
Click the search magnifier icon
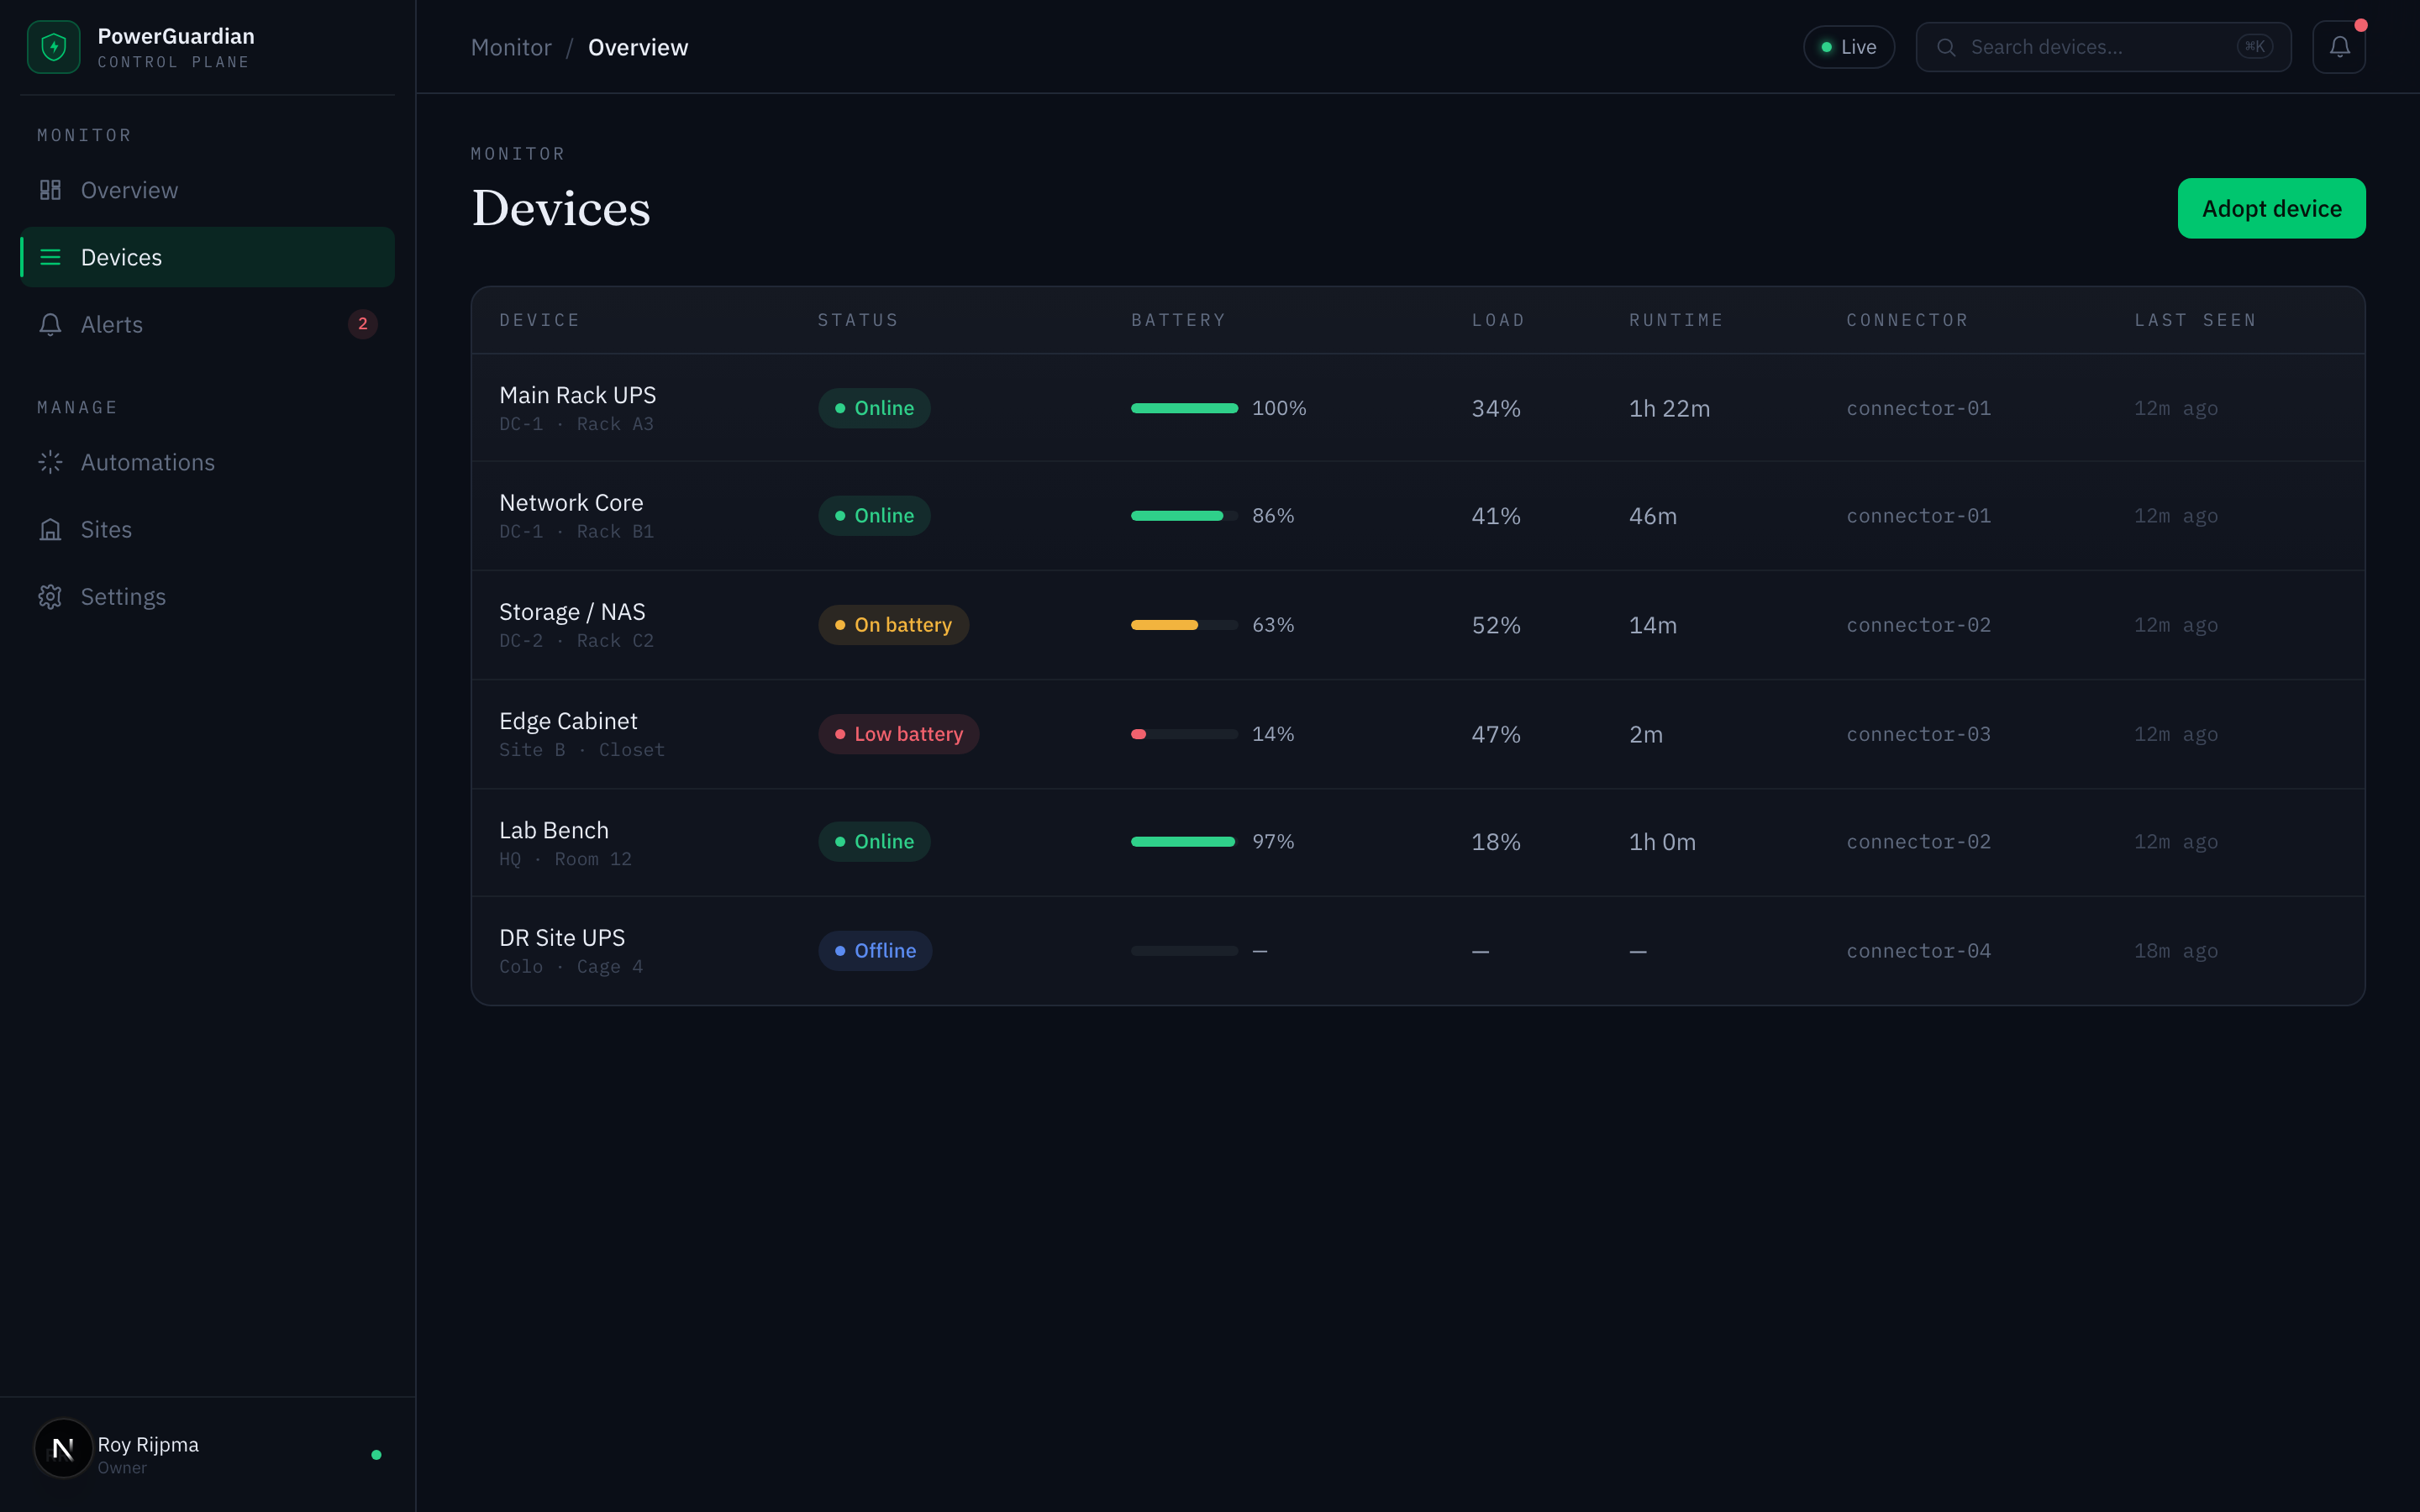click(x=1946, y=47)
